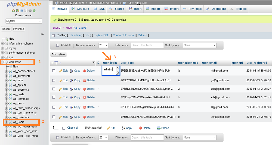Check the row registered 2018-02-01 06:07:10

click(x=54, y=117)
